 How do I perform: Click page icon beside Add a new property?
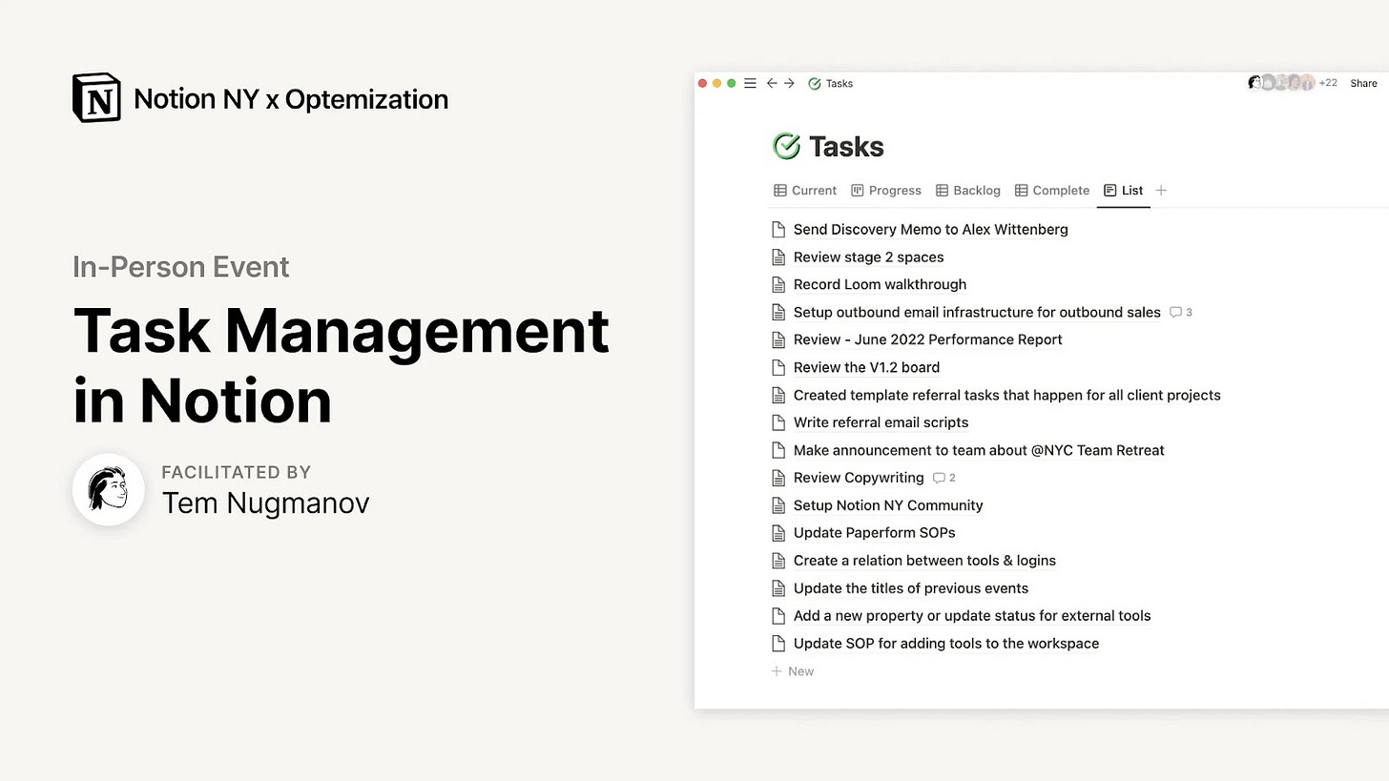tap(778, 615)
